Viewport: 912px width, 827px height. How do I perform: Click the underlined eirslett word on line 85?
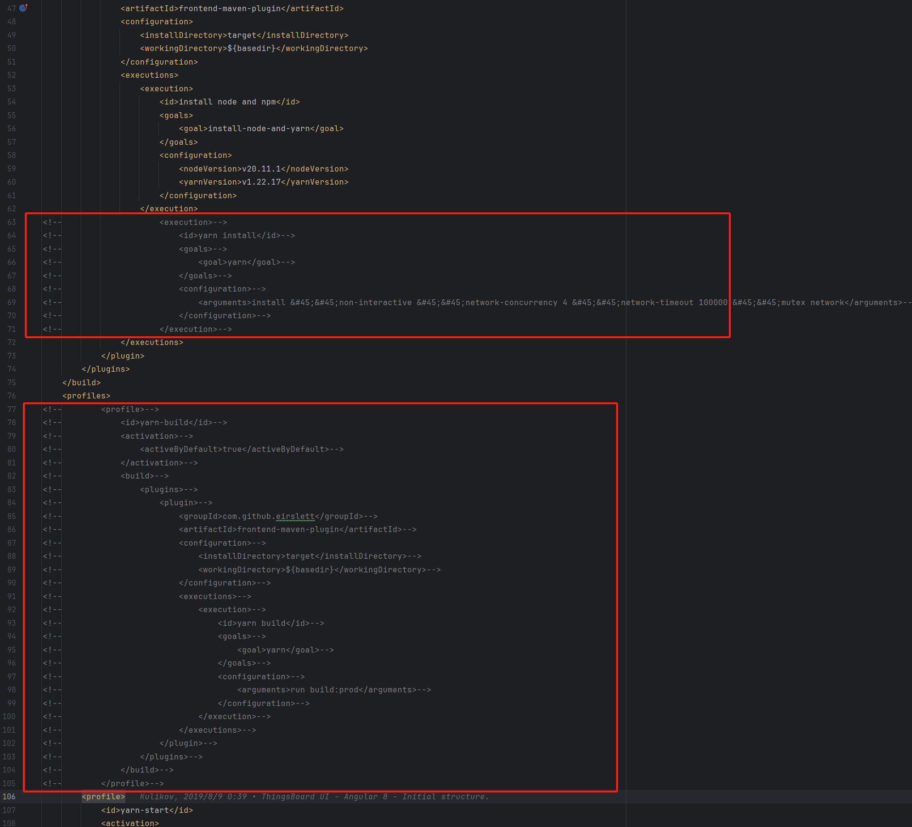click(295, 516)
